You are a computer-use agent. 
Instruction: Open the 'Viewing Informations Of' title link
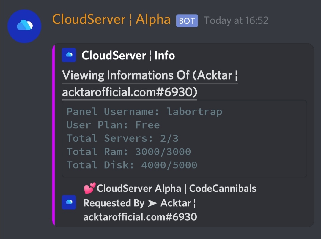point(150,76)
